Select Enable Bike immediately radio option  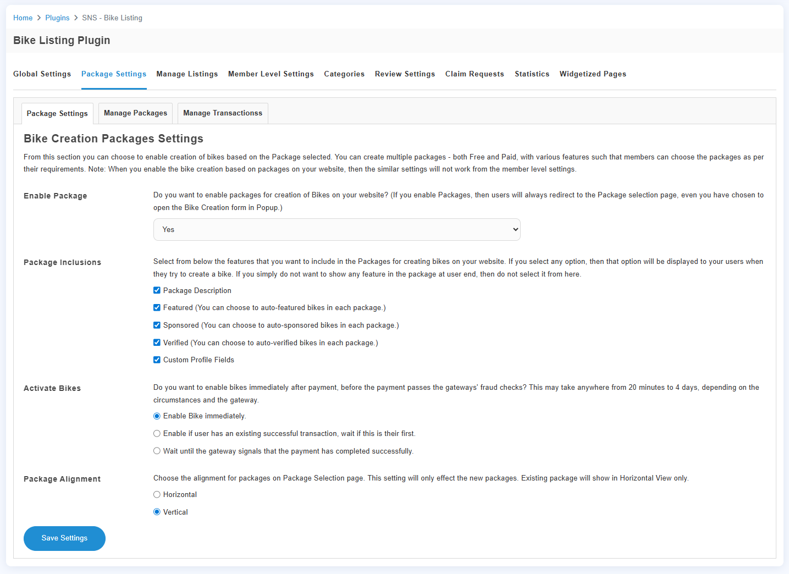157,416
